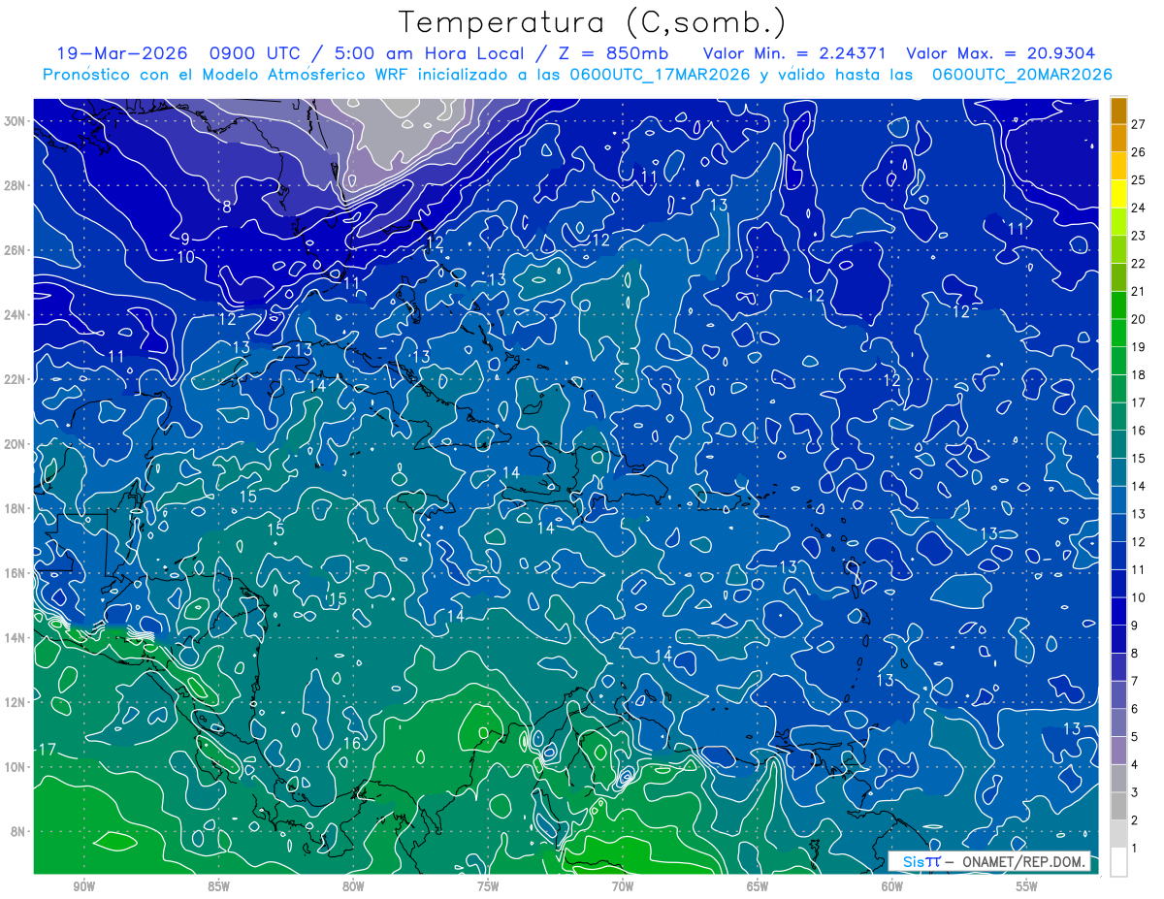Click the 55W longitude axis label

pyautogui.click(x=1027, y=887)
